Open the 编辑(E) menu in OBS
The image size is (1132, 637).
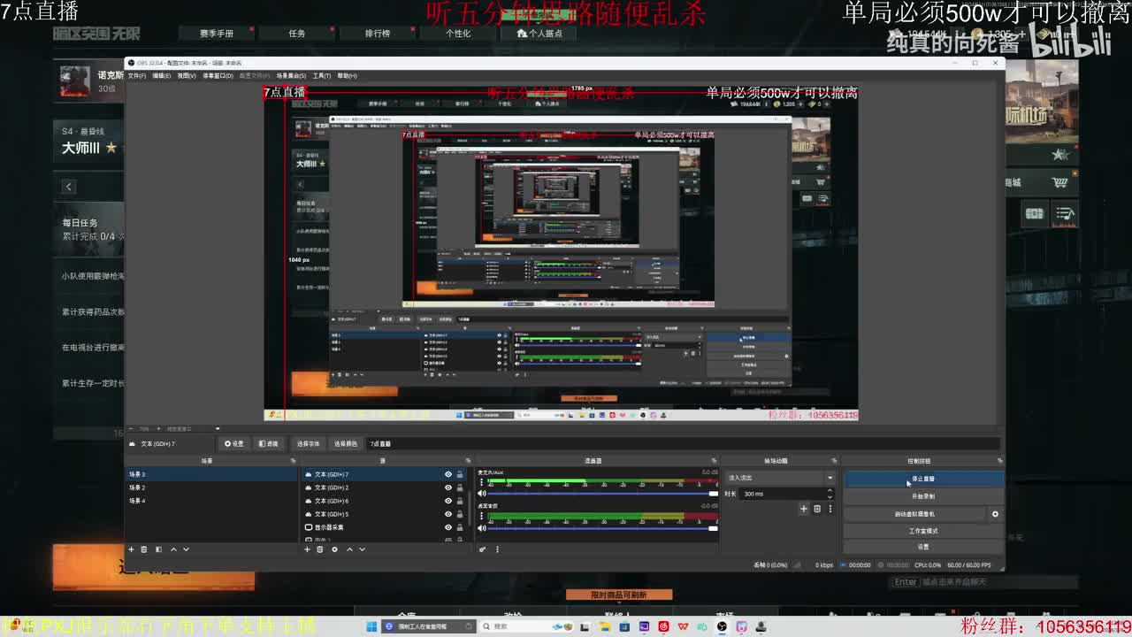162,76
